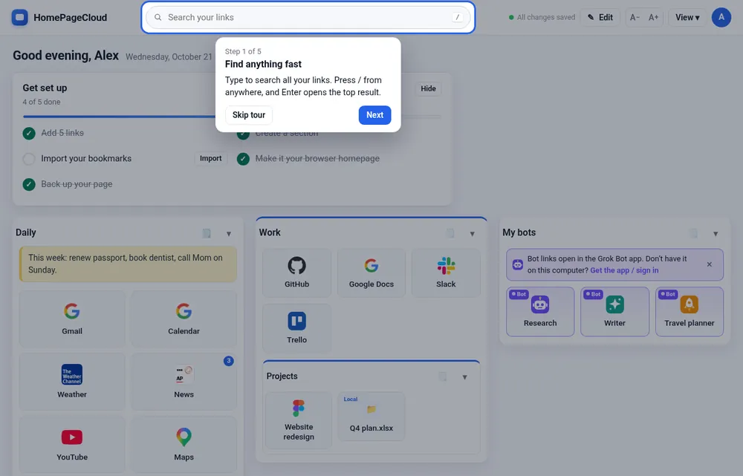743x476 pixels.
Task: Click the My bots section title
Action: [519, 232]
